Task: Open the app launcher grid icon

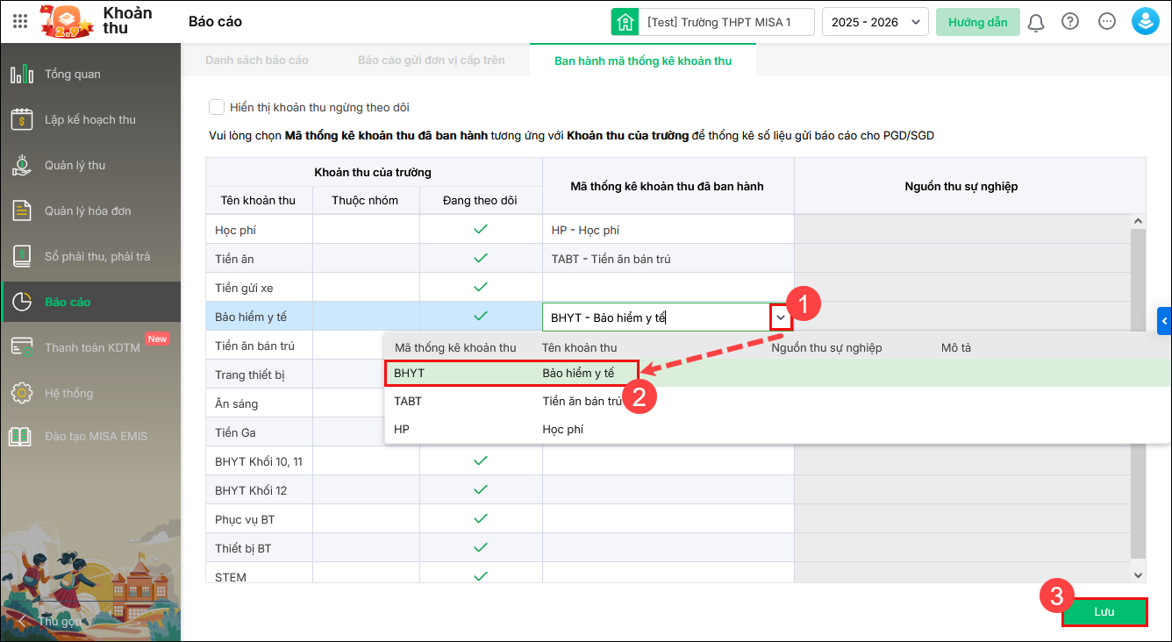Action: pyautogui.click(x=21, y=21)
